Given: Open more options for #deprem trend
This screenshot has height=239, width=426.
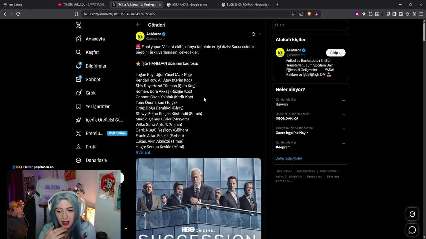Looking at the screenshot, I should 343,143.
